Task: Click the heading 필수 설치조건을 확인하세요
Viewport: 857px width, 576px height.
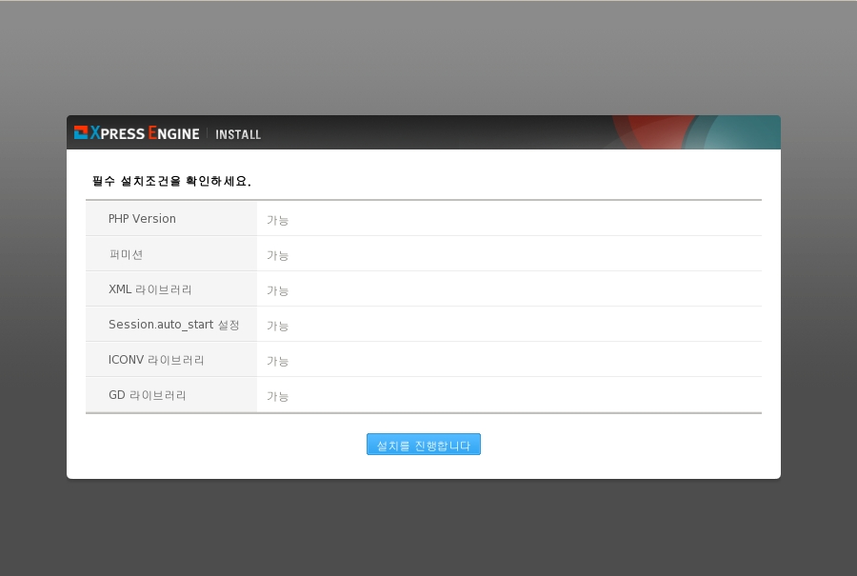Action: click(x=171, y=181)
